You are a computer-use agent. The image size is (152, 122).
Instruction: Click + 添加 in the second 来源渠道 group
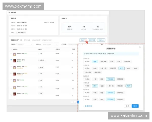[x=87, y=86]
